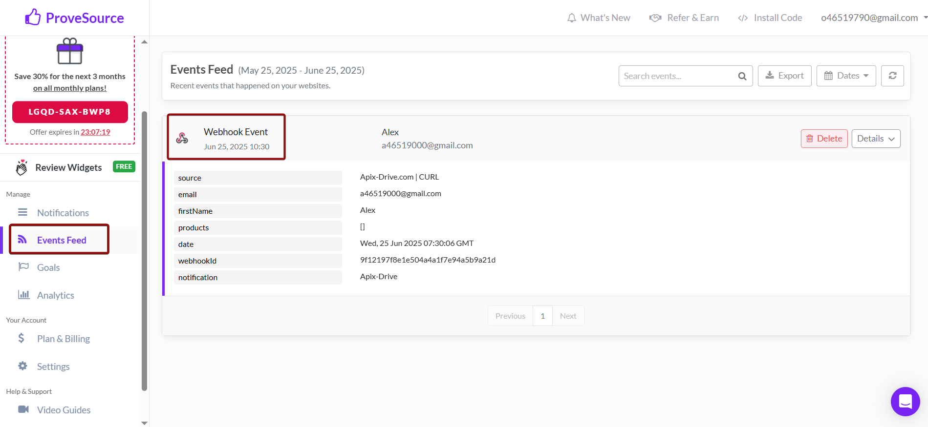Click the trash icon in Delete button
The height and width of the screenshot is (427, 928).
pos(810,139)
